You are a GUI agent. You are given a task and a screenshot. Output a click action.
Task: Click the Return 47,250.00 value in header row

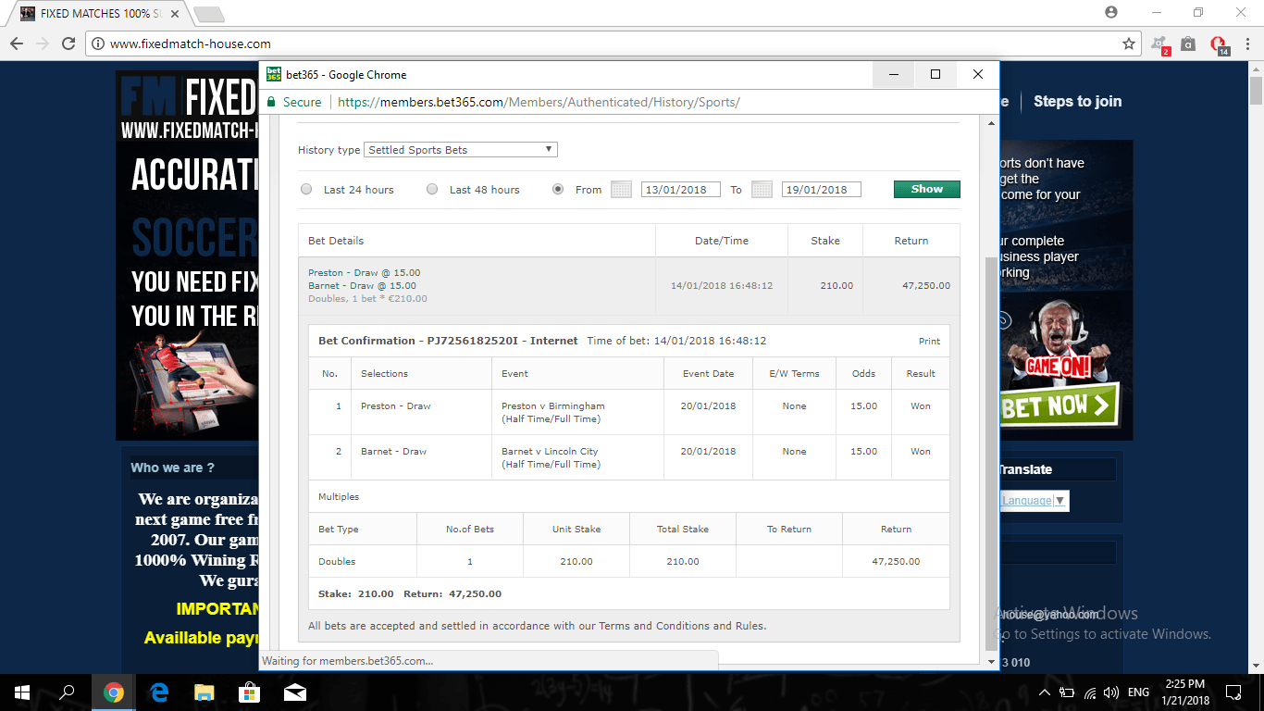(x=925, y=286)
